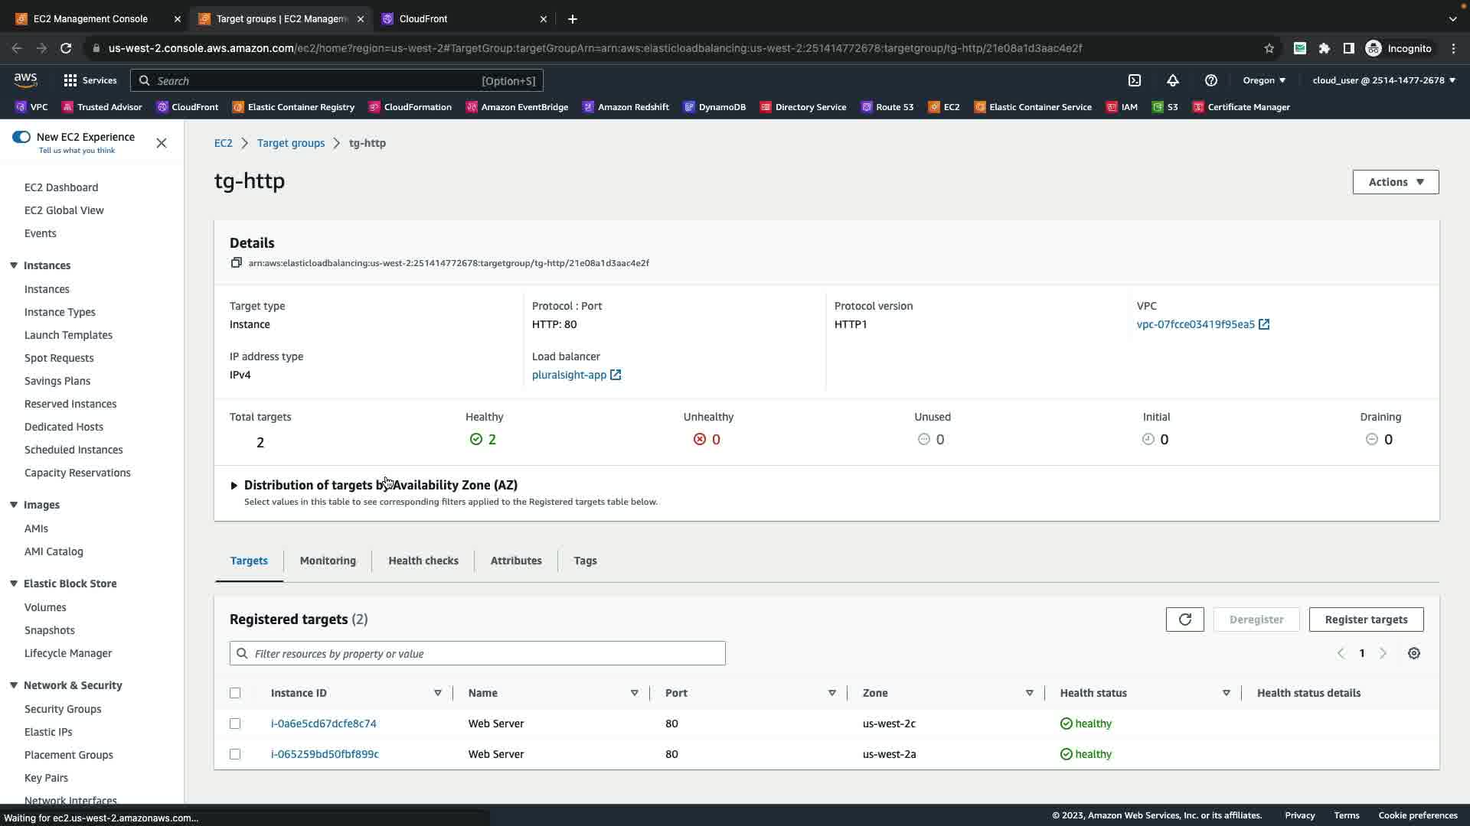Open AWS CloudShell icon in top bar
The image size is (1470, 826).
point(1135,80)
